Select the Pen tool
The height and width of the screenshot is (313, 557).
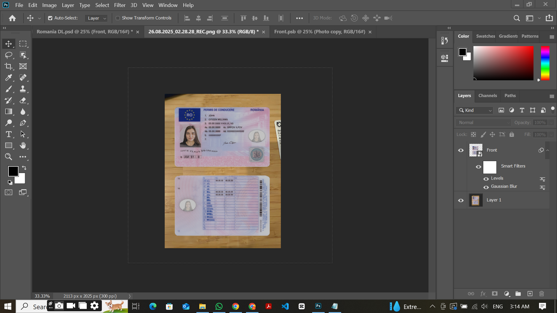23,123
